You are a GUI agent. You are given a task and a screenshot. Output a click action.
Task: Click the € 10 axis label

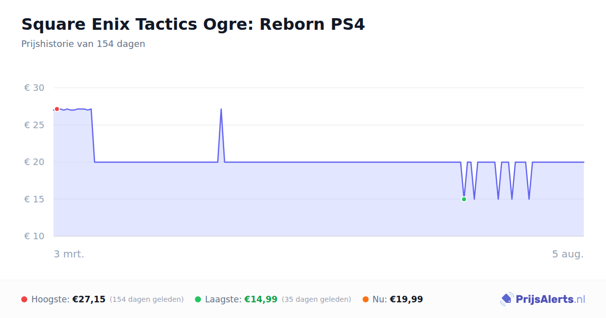34,236
